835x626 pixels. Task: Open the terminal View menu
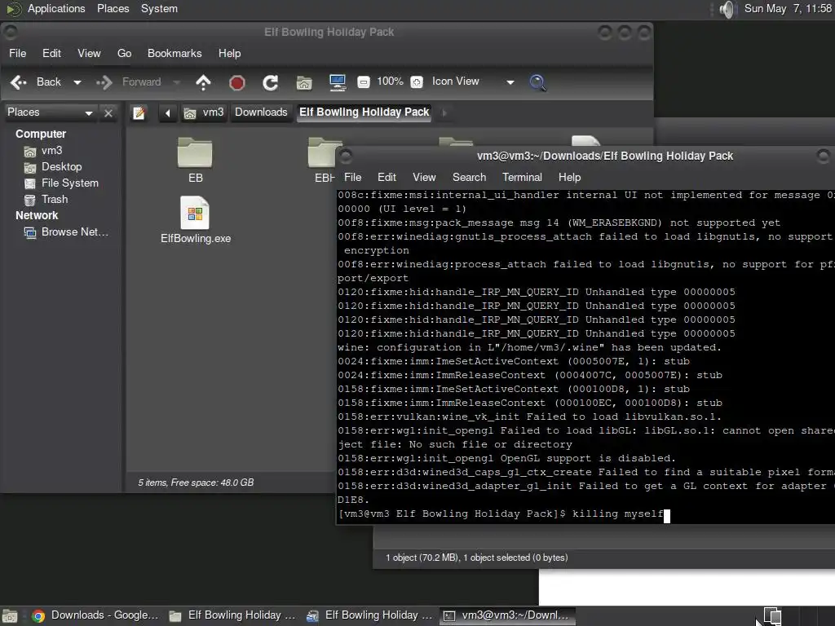point(424,177)
